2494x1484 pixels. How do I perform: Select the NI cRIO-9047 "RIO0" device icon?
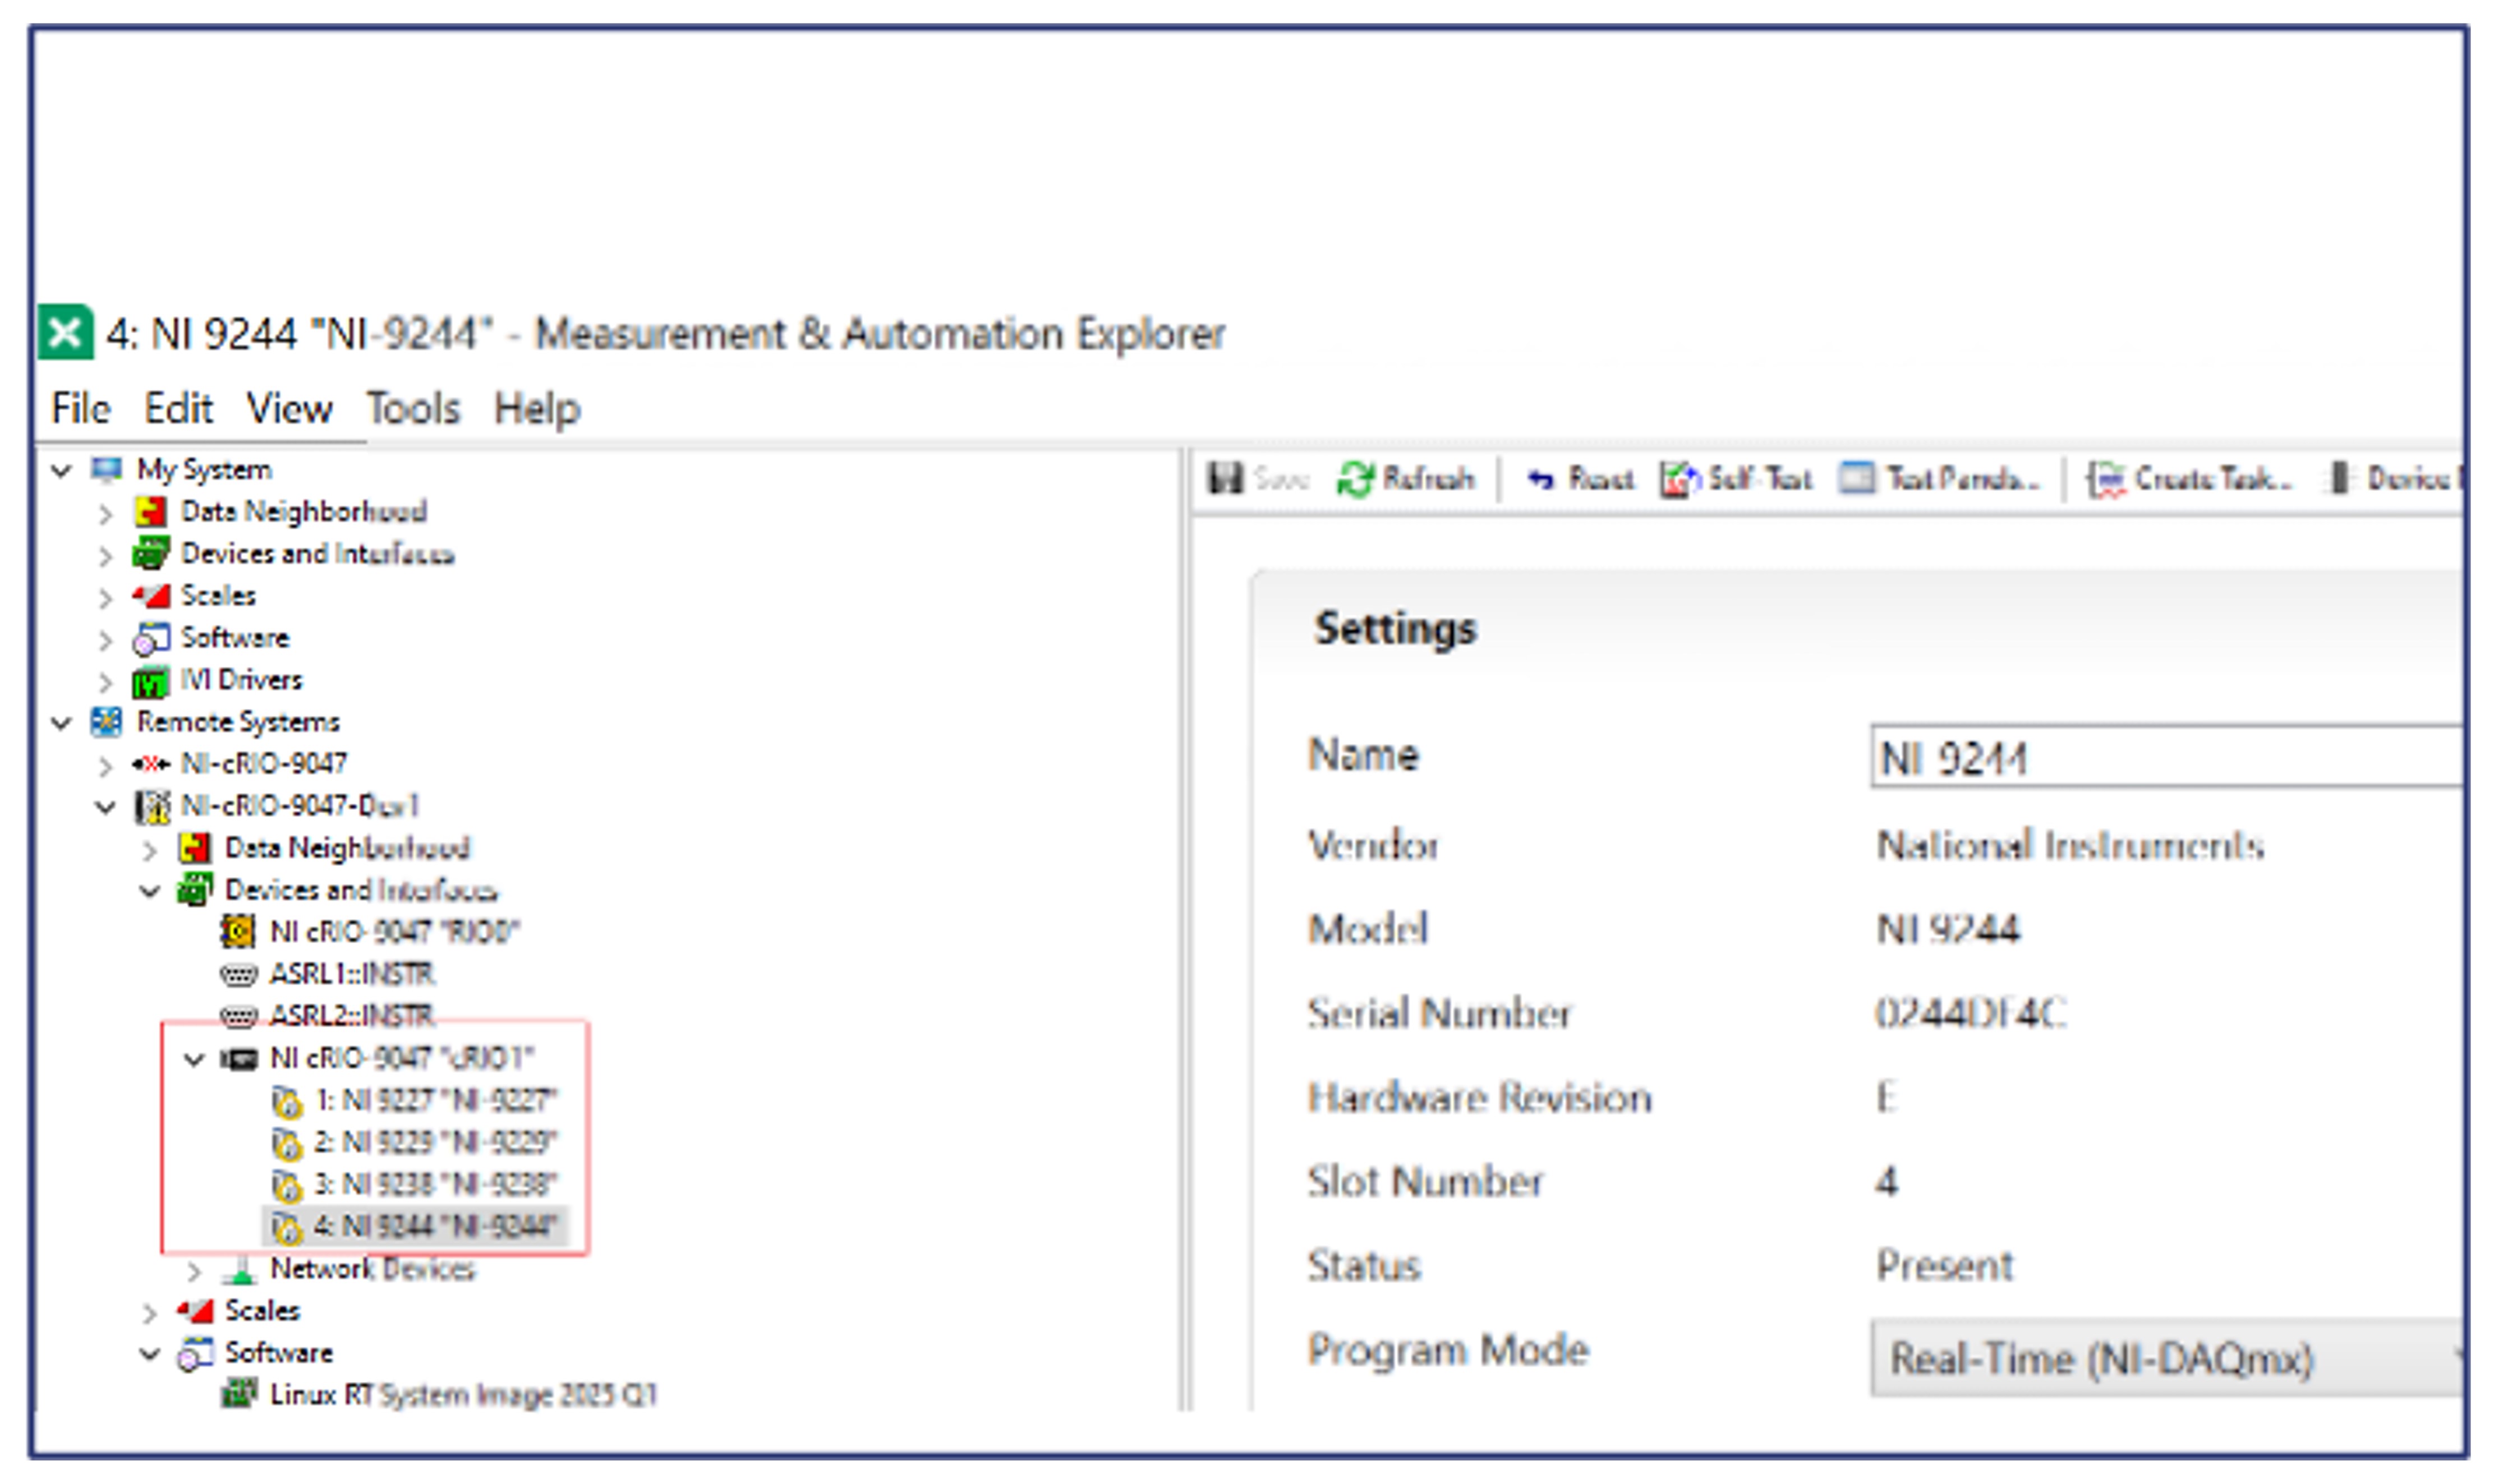pyautogui.click(x=237, y=932)
